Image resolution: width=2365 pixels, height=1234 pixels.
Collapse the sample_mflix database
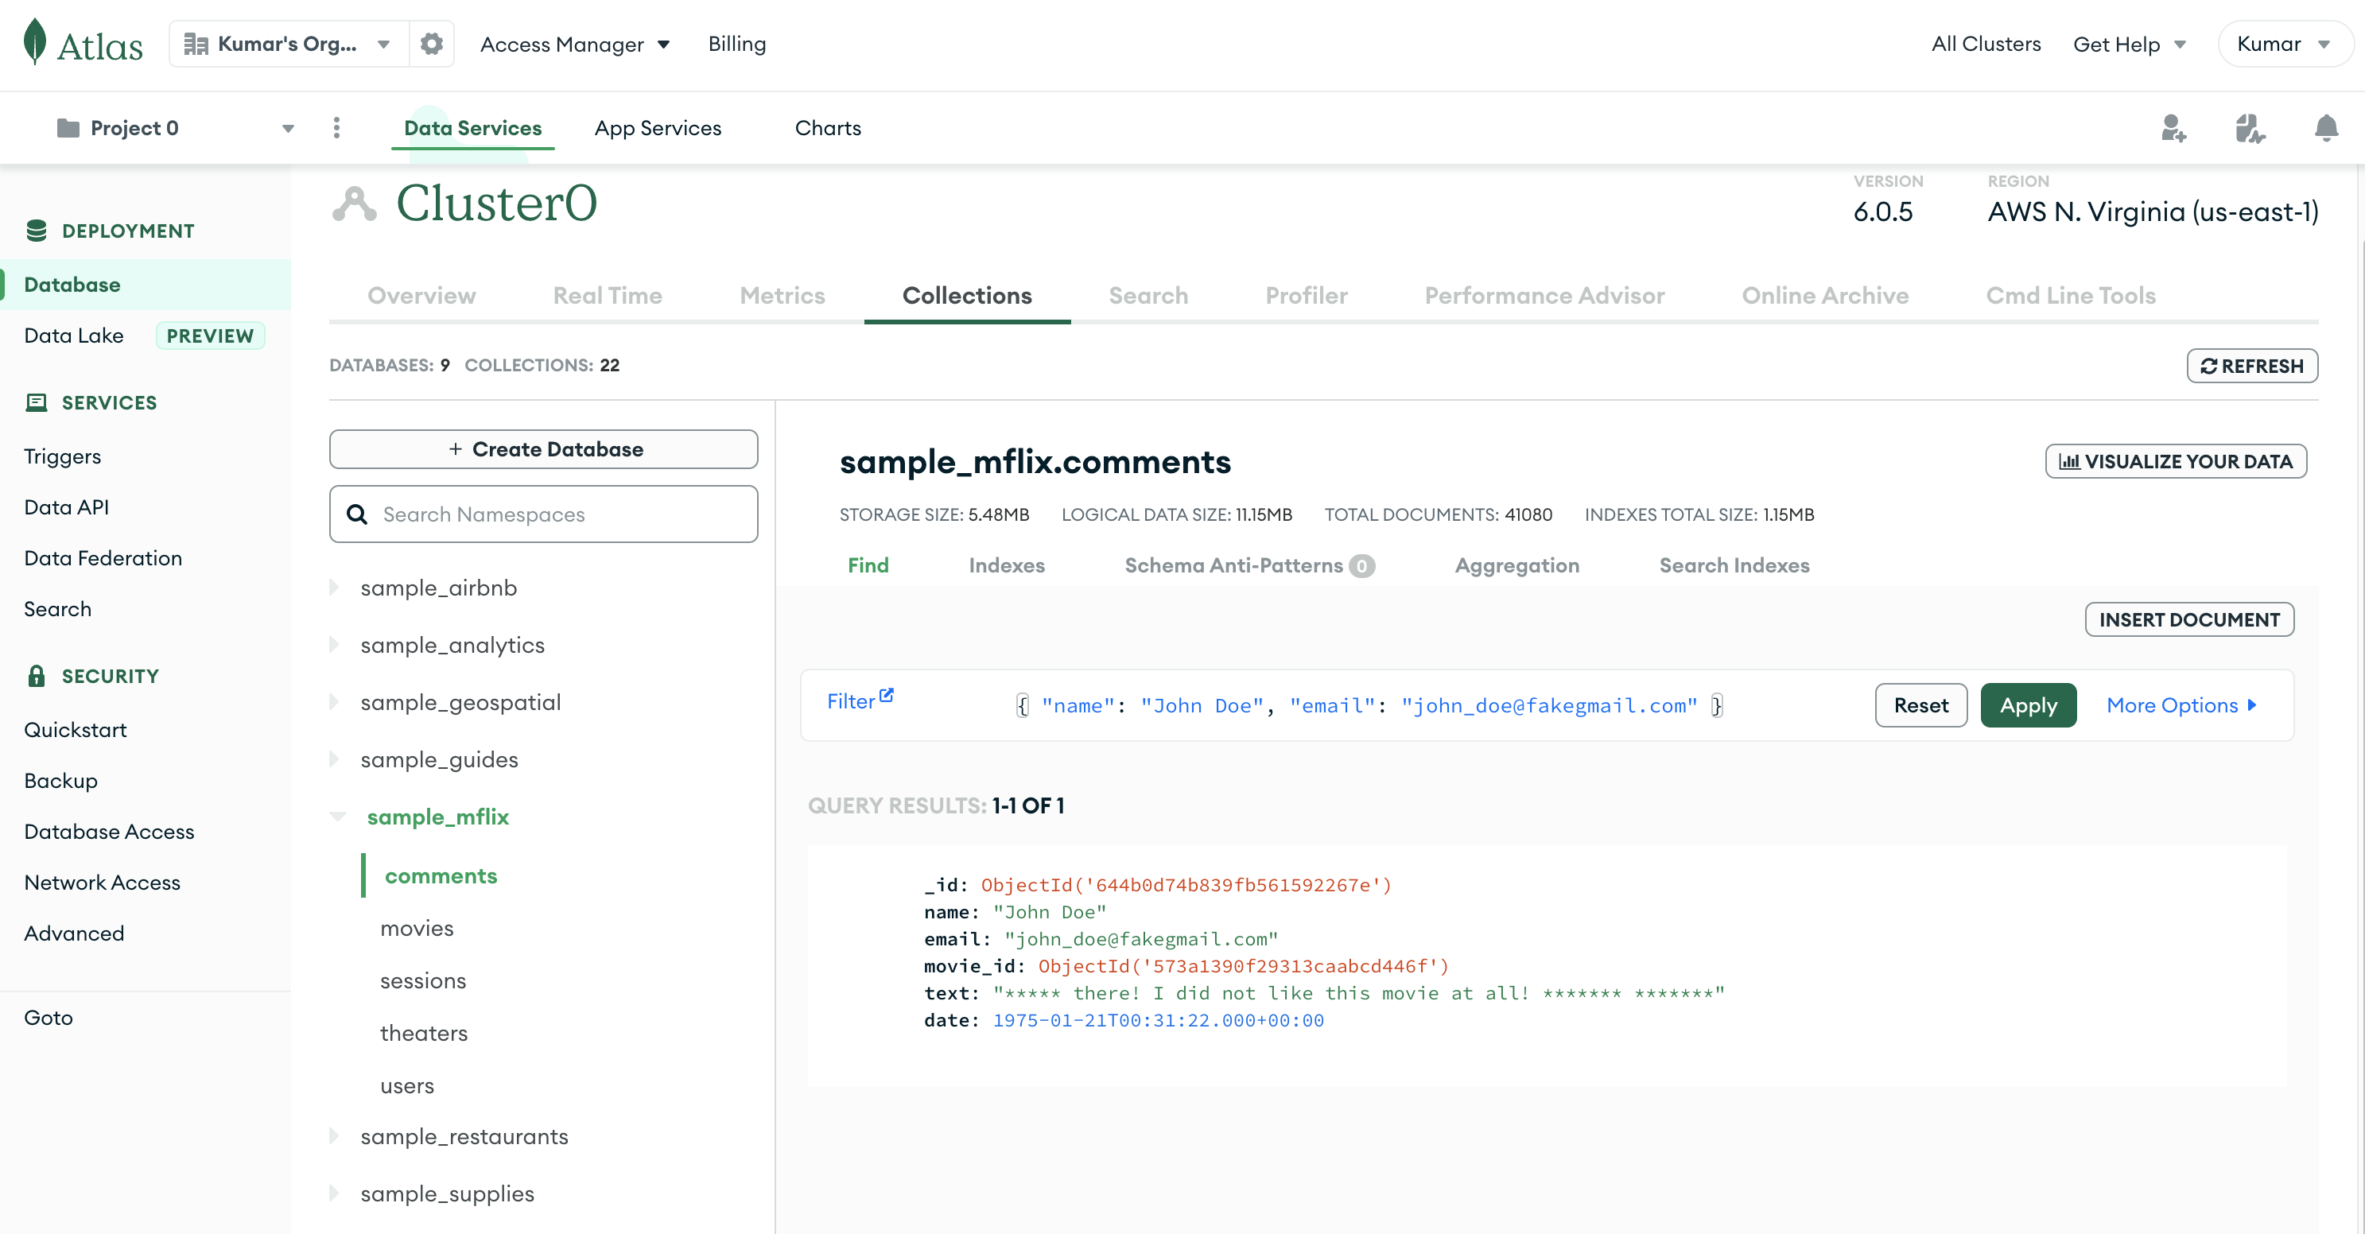click(x=338, y=817)
